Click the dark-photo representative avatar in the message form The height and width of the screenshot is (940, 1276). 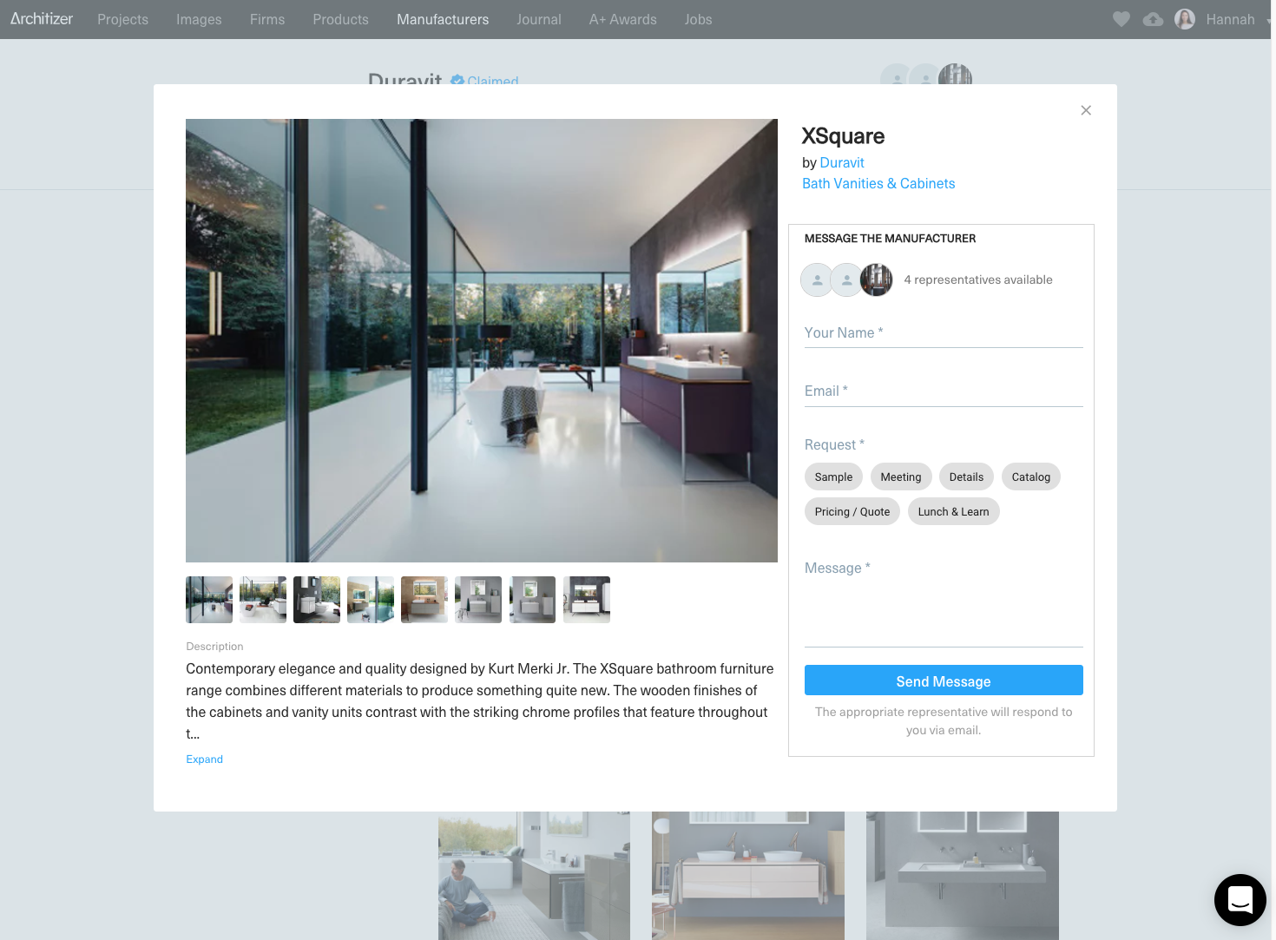(x=877, y=279)
